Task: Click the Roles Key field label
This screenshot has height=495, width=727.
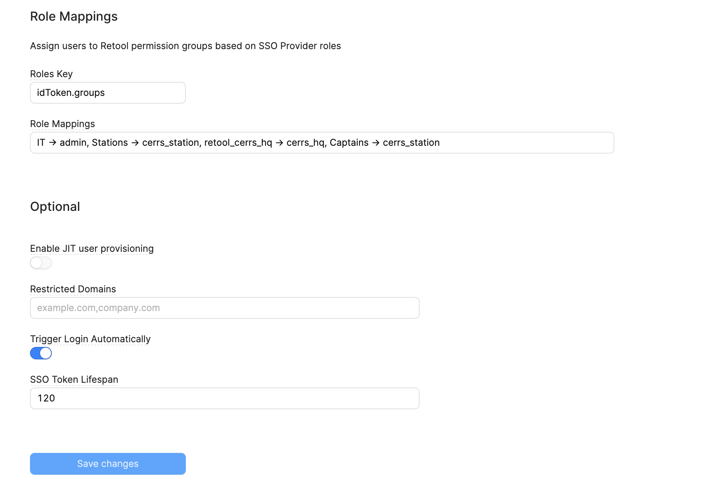Action: click(51, 74)
